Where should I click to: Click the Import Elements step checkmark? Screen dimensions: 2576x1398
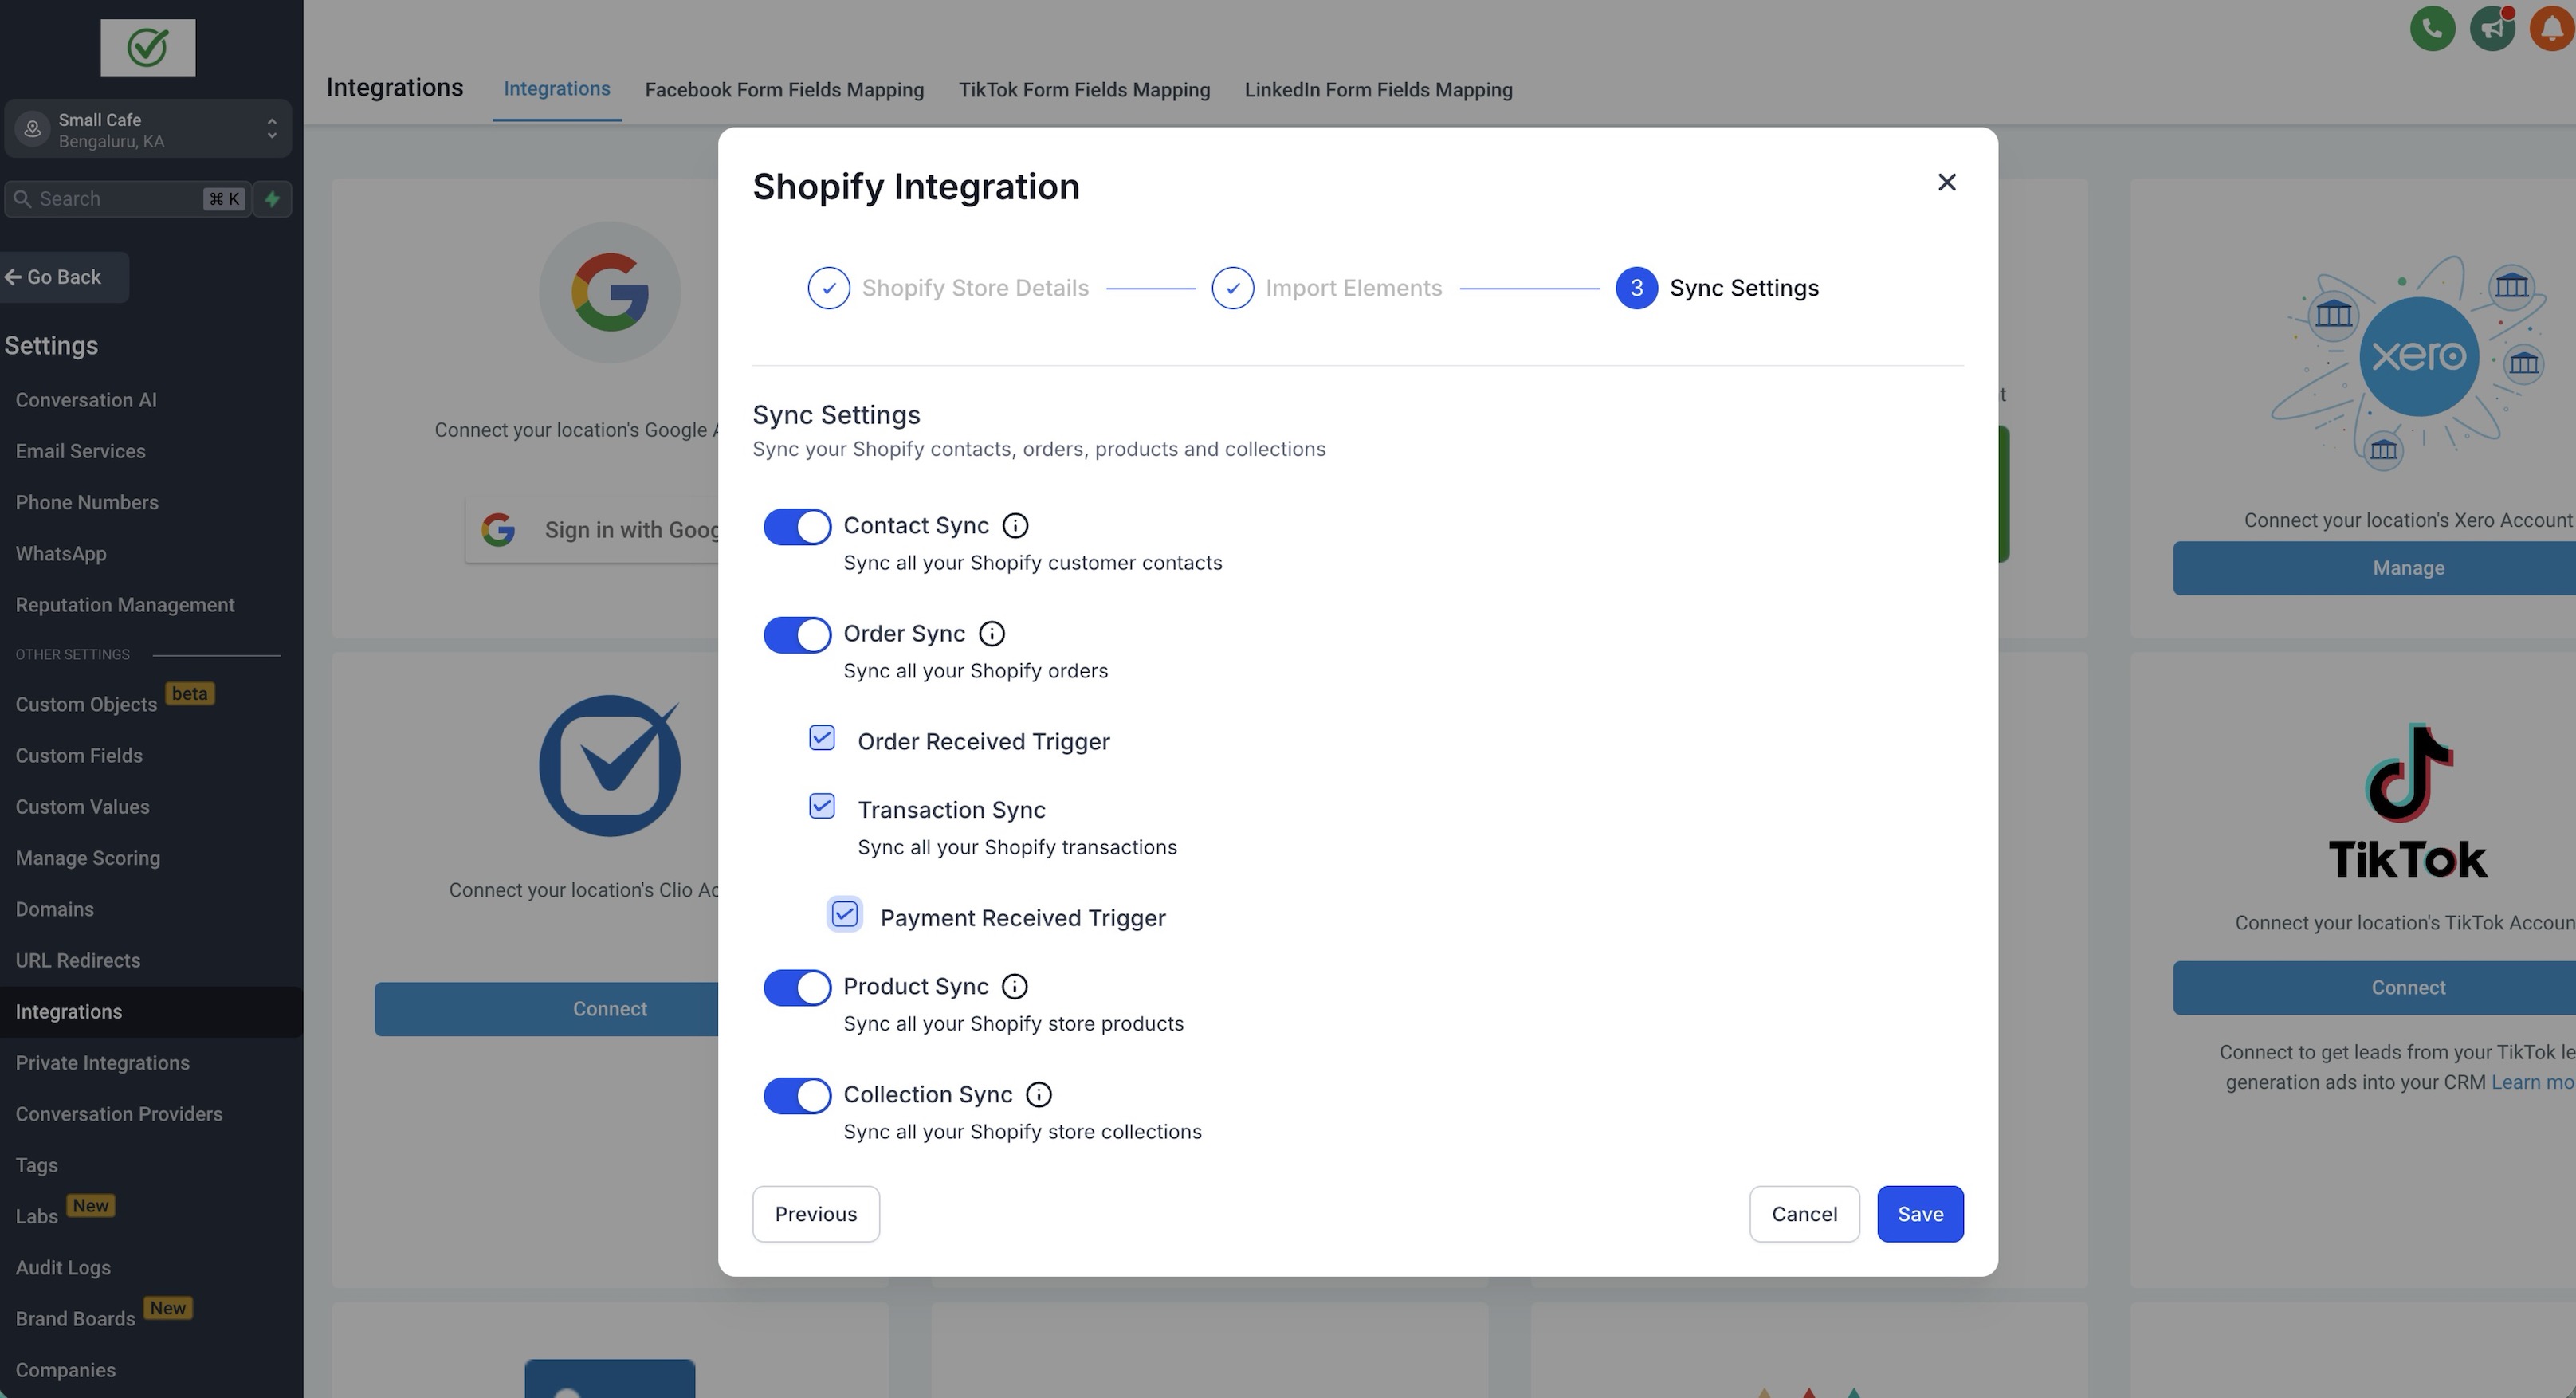(1232, 288)
